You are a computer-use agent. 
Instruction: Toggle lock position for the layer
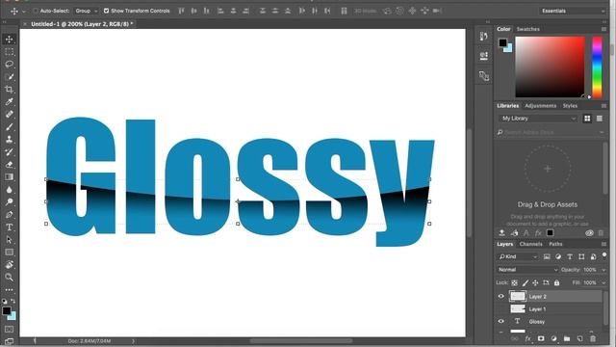pos(535,282)
